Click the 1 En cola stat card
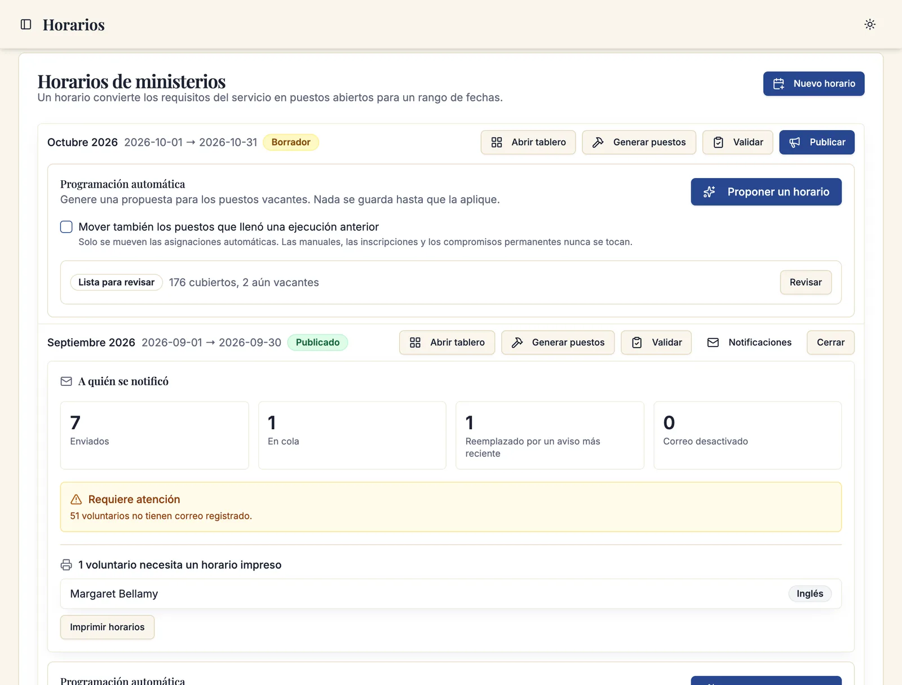This screenshot has height=685, width=902. (352, 435)
